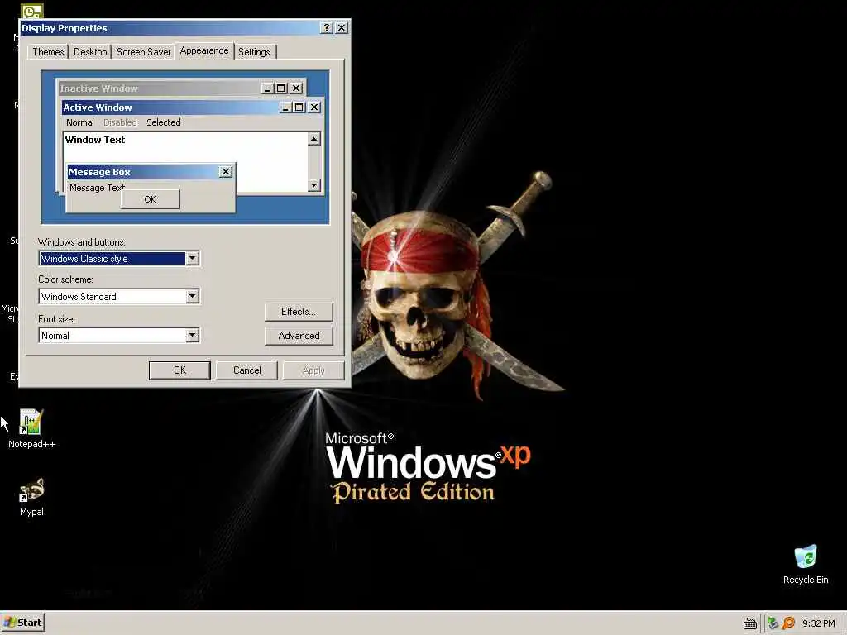The image size is (847, 635).
Task: Click OK in the Message Box preview
Action: [x=151, y=199]
